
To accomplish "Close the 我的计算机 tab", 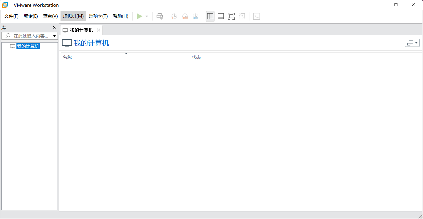I will click(x=98, y=30).
